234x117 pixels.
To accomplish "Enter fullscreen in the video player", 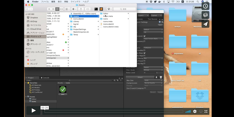I will point(206,111).
